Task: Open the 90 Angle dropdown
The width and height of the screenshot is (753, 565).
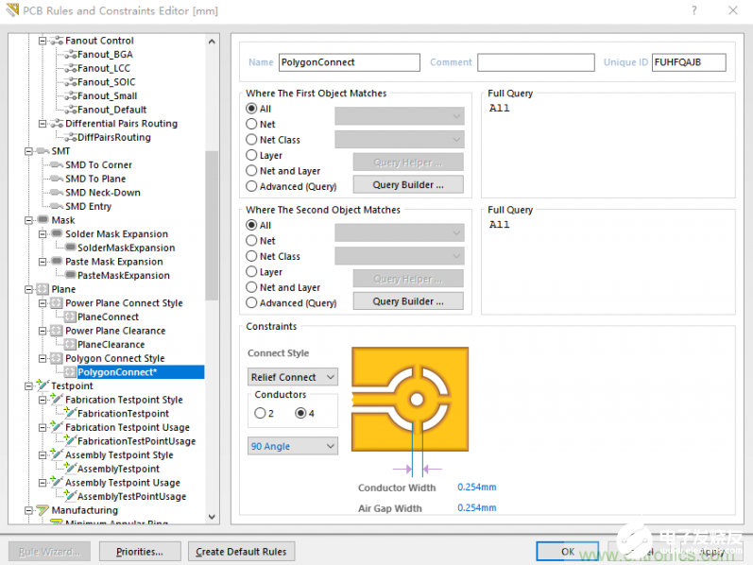Action: pos(293,446)
